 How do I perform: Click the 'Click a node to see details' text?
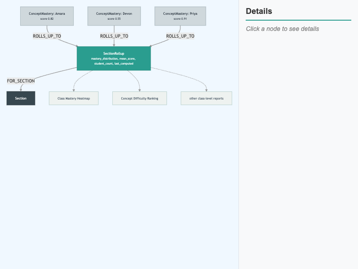(282, 29)
